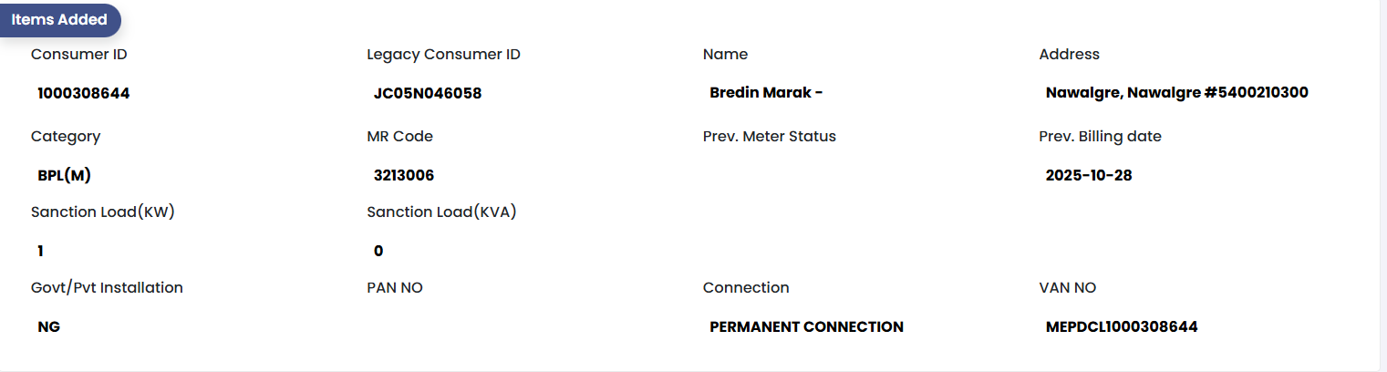
Task: Click the Items Added badge
Action: click(59, 20)
